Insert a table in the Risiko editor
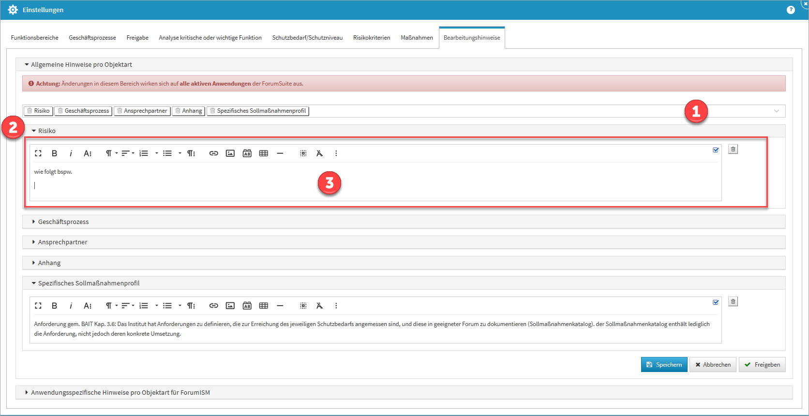809x416 pixels. click(263, 153)
